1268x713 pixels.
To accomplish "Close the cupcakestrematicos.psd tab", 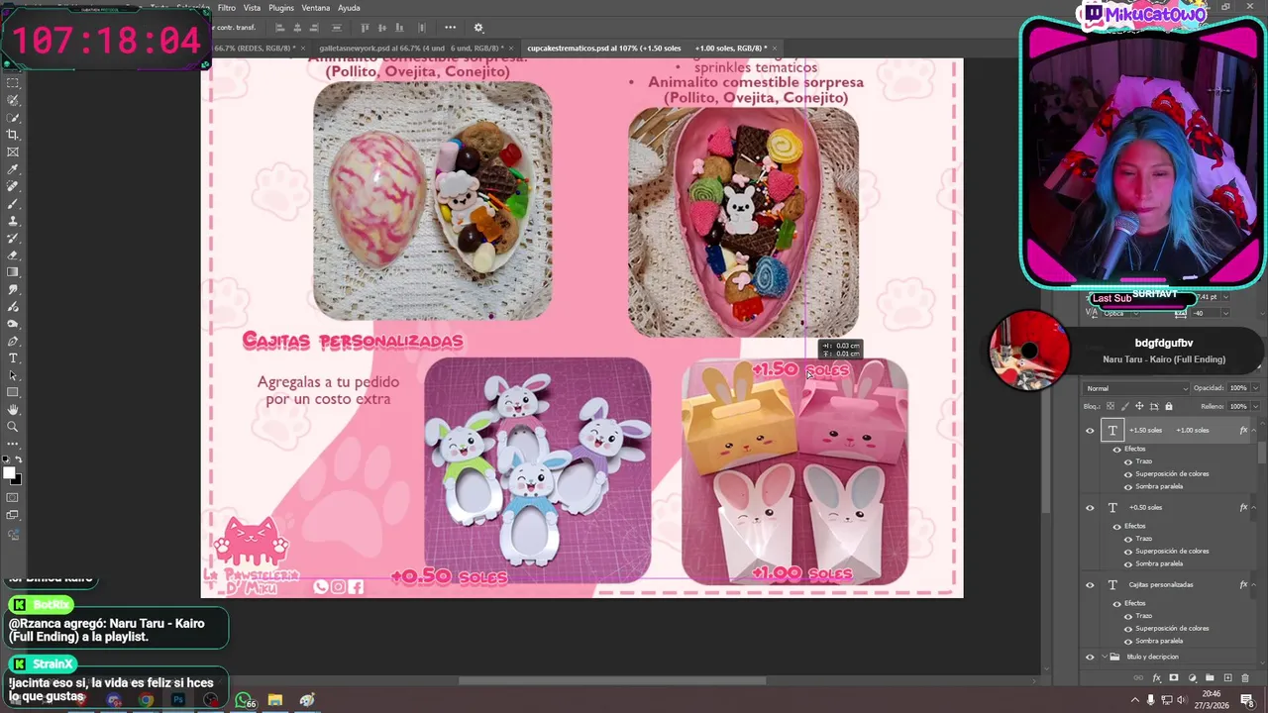I will pos(776,48).
